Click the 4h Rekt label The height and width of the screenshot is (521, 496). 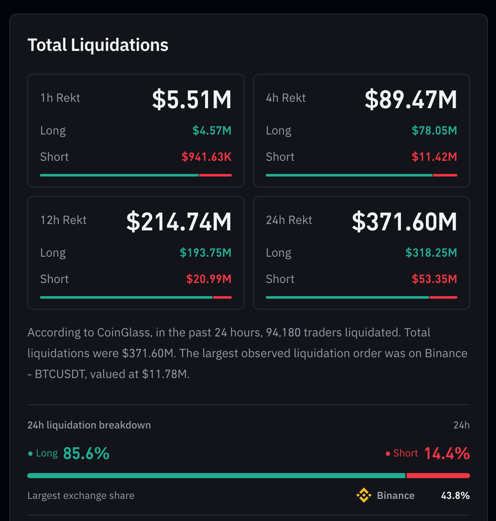[x=286, y=98]
